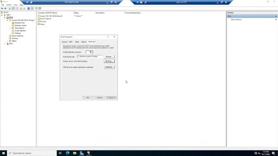Click the Failover Relationship column header
Screen dimensions: 278x156
tap(132, 13)
